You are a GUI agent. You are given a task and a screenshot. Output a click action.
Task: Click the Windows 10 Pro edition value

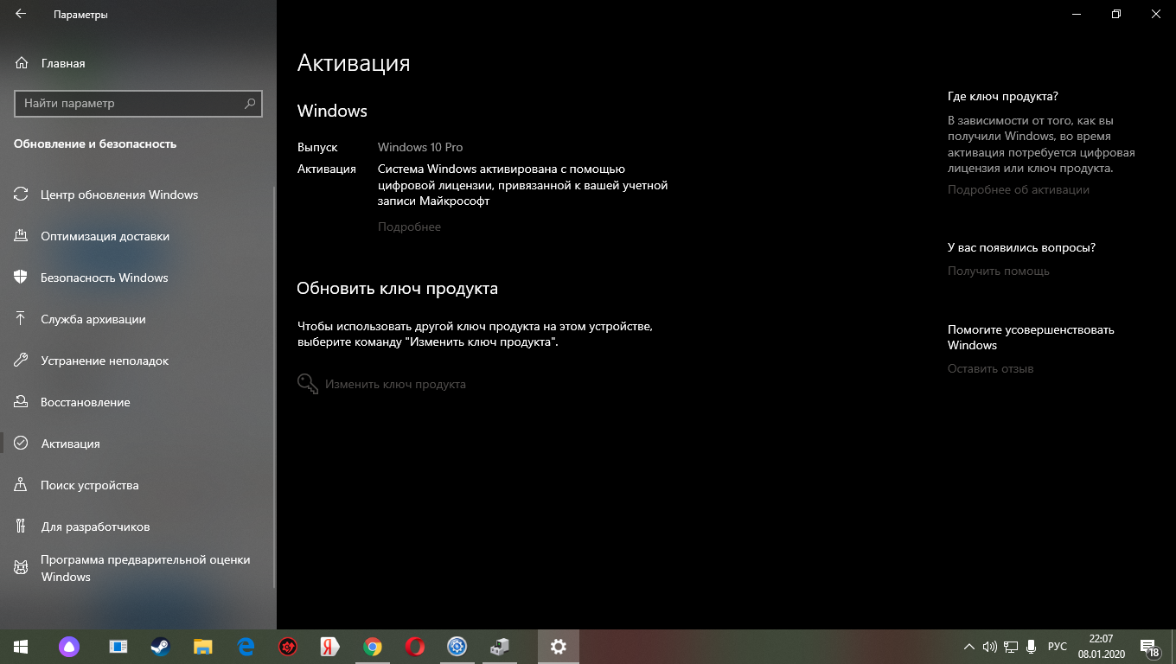[x=420, y=147]
